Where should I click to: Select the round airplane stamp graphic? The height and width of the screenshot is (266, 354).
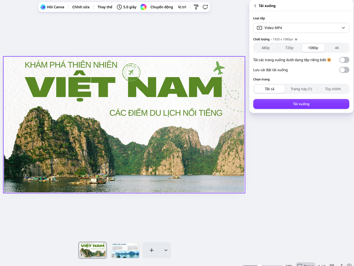131,73
